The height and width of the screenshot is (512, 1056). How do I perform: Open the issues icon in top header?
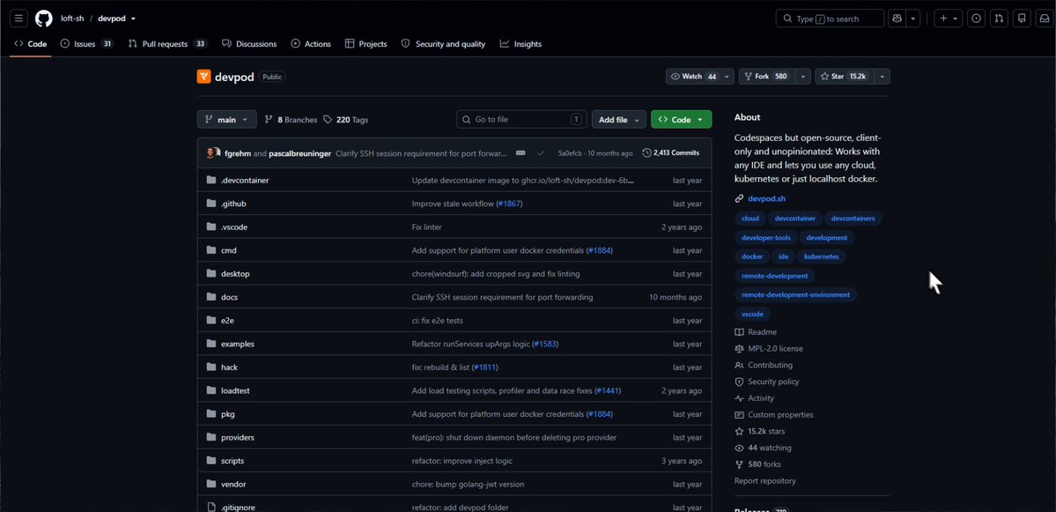point(977,19)
